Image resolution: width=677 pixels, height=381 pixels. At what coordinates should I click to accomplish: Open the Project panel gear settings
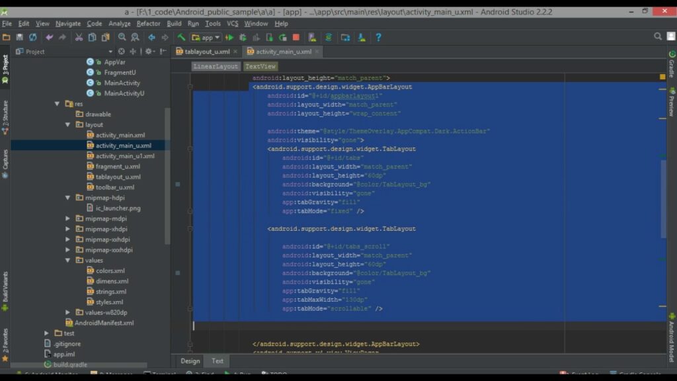point(149,52)
